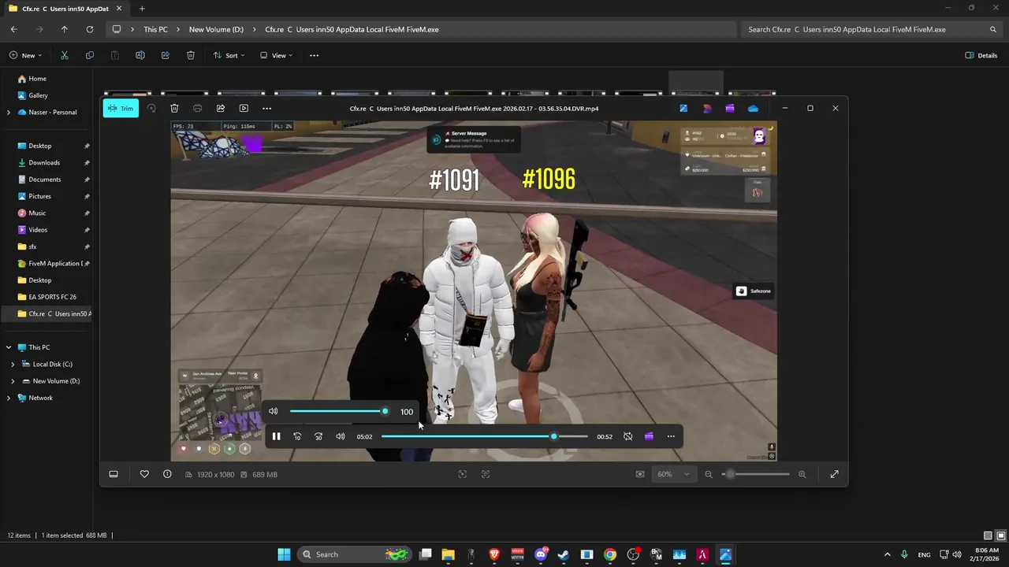The width and height of the screenshot is (1009, 567).
Task: Click the zoom to fit icon
Action: [462, 474]
